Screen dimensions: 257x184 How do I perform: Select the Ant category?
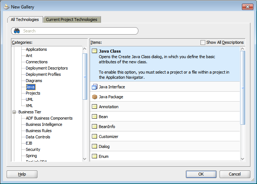point(29,56)
